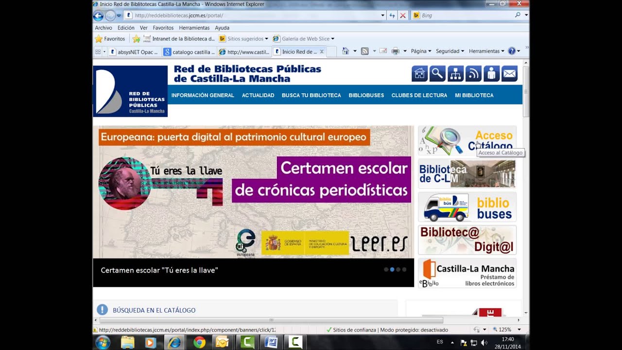This screenshot has height=350, width=622.
Task: Open the print options dropdown arrow
Action: point(405,51)
